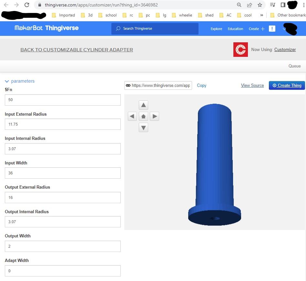Show more bookmarks with double chevron
306x281 pixels.
coord(261,15)
